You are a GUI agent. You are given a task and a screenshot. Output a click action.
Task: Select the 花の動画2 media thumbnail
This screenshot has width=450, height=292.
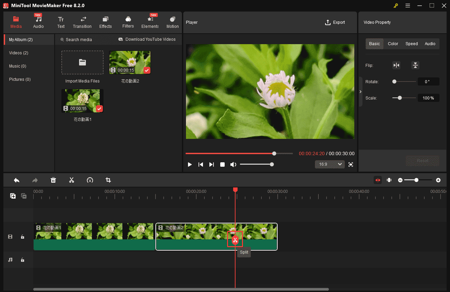(130, 62)
